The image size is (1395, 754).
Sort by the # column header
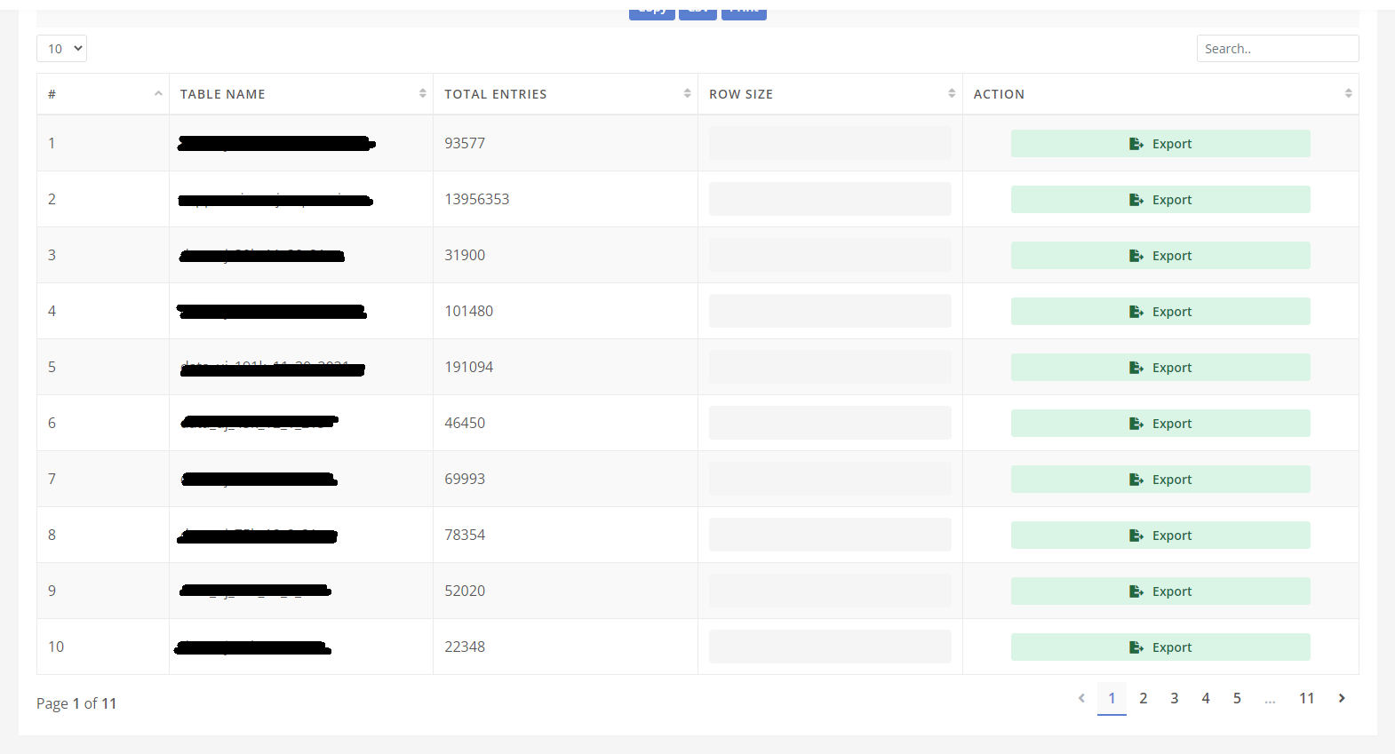(103, 94)
